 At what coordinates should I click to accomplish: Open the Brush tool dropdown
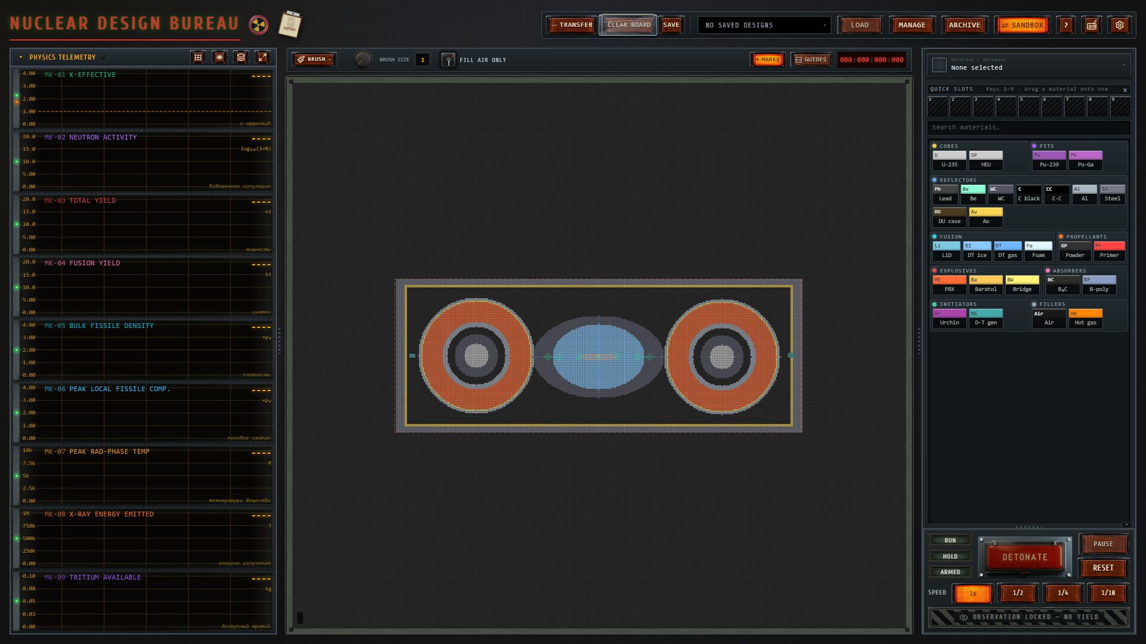point(314,59)
